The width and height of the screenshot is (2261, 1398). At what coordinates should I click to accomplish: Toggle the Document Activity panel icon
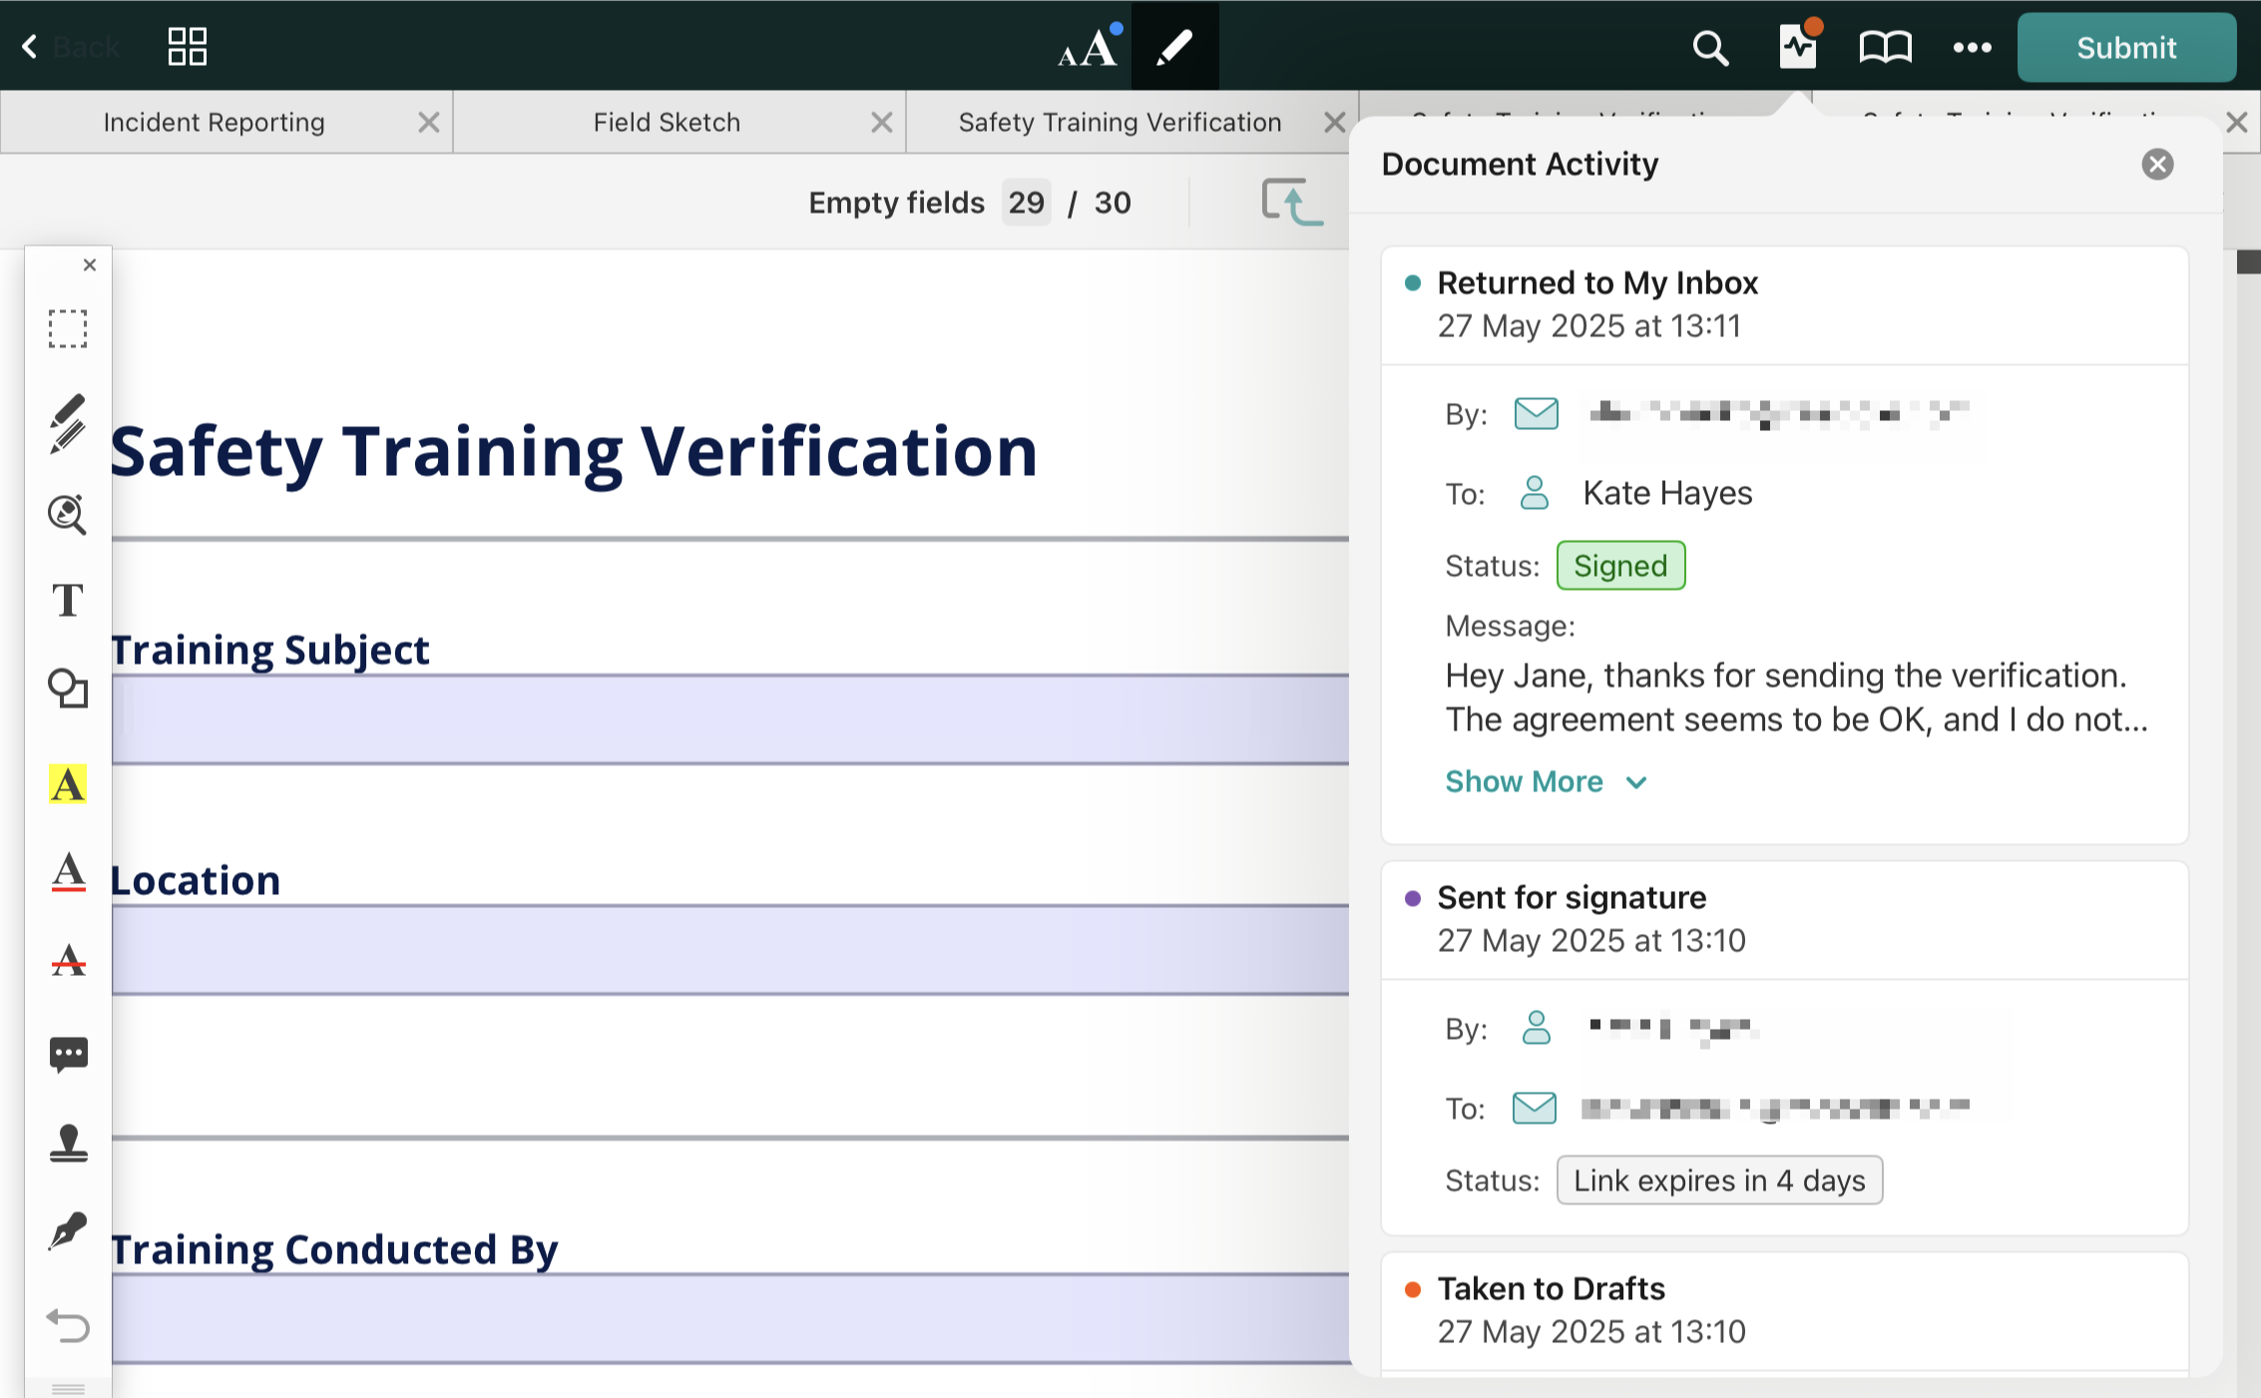1798,47
